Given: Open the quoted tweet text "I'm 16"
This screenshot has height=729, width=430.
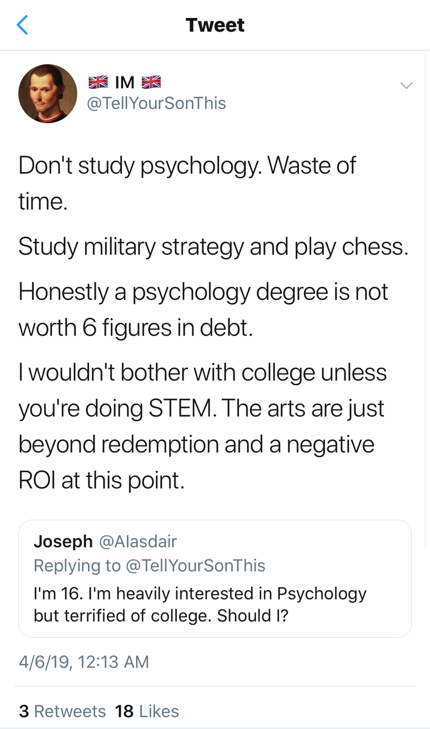Looking at the screenshot, I should click(x=200, y=604).
